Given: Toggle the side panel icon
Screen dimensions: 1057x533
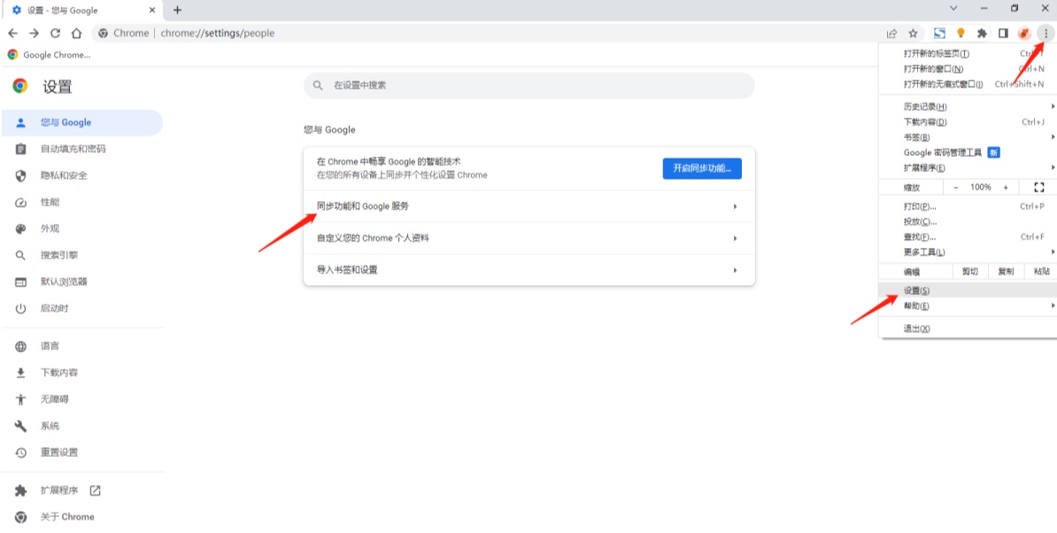Looking at the screenshot, I should 1003,33.
